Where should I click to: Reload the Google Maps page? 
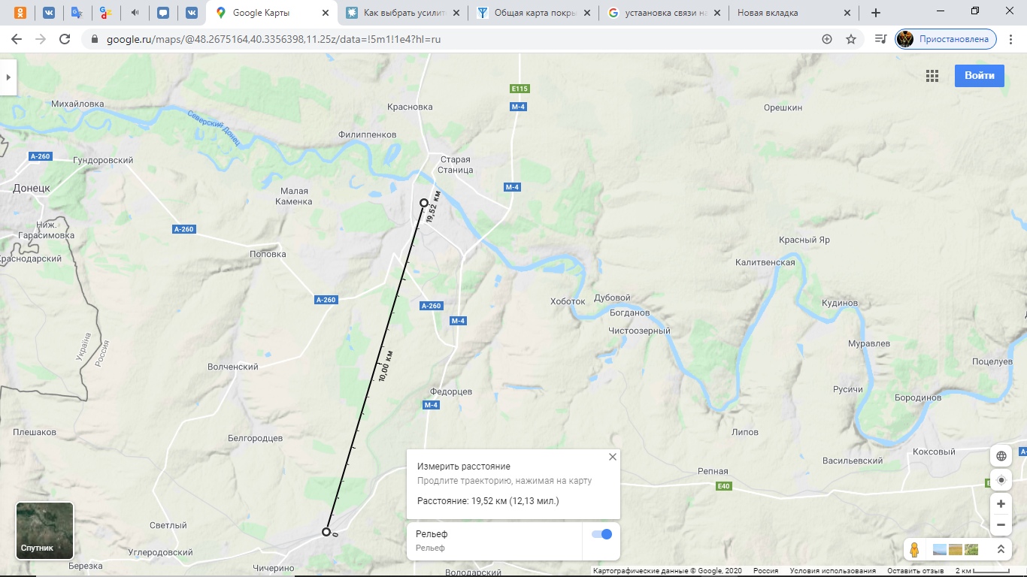coord(65,39)
